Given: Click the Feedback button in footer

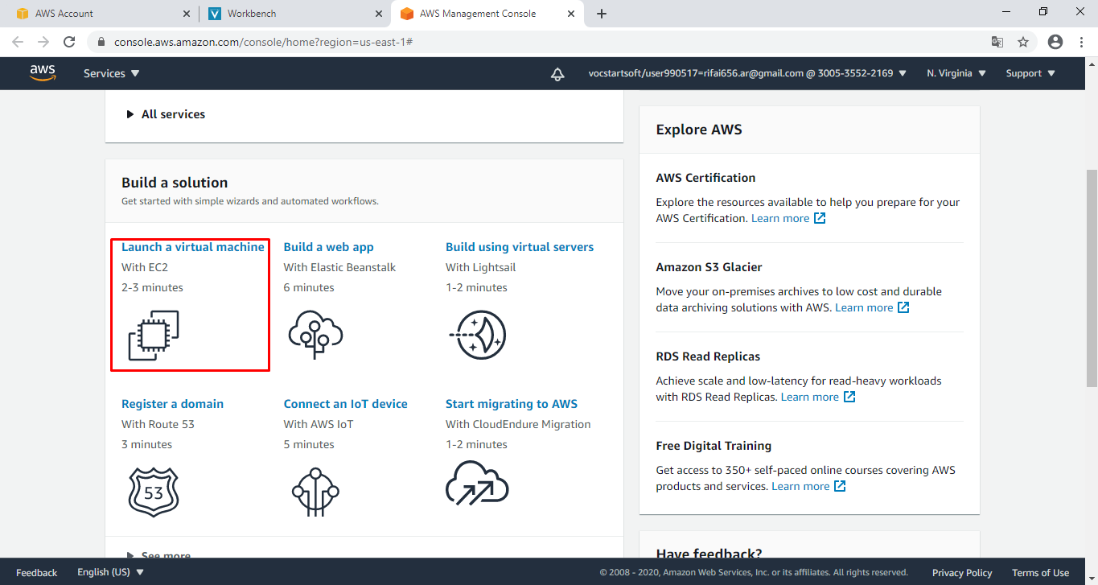Looking at the screenshot, I should point(37,573).
